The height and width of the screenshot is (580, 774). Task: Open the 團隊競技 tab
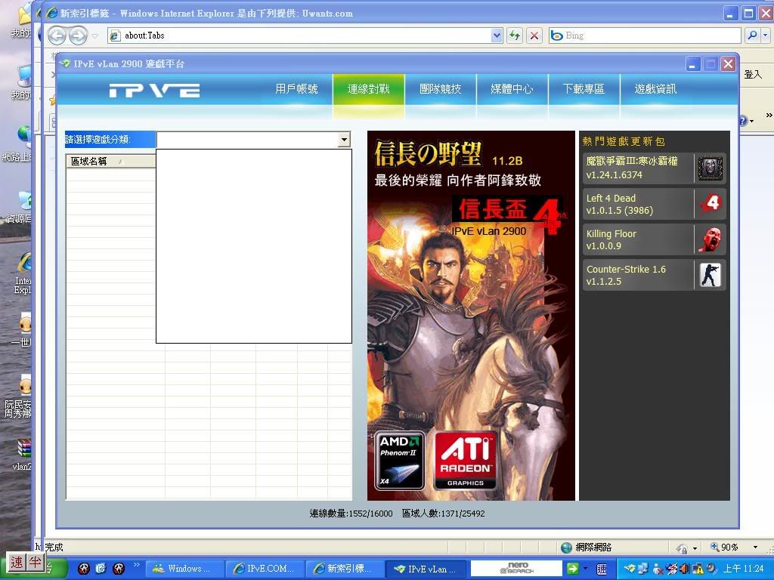(x=440, y=89)
